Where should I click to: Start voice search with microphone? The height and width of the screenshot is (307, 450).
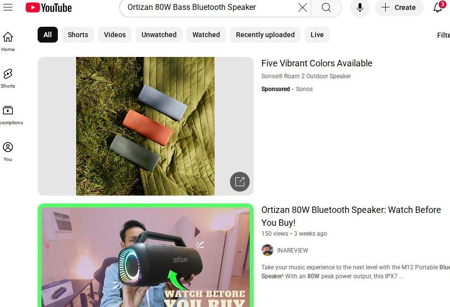[360, 7]
